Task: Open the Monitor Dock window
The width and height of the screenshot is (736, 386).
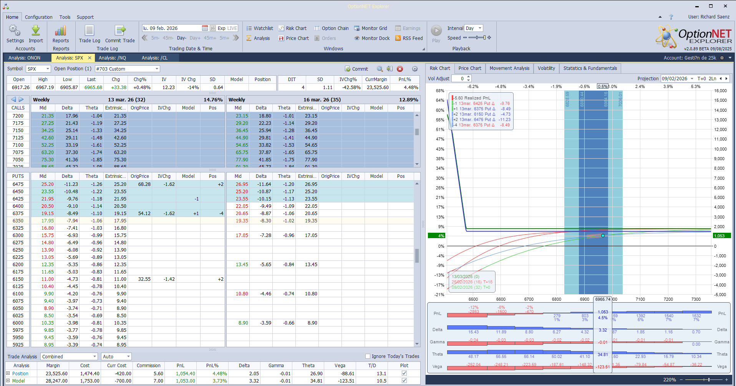Action: pyautogui.click(x=372, y=38)
